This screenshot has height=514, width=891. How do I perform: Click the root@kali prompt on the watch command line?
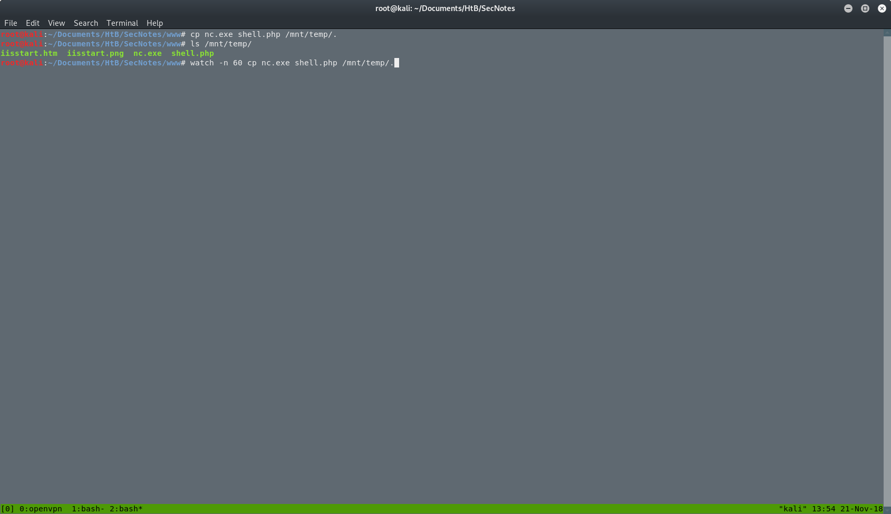point(22,63)
